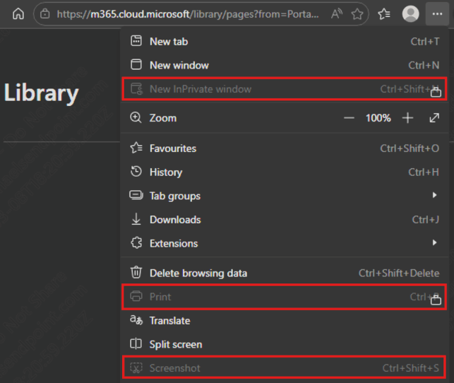Click the user profile avatar icon
This screenshot has height=383, width=454.
tap(410, 13)
